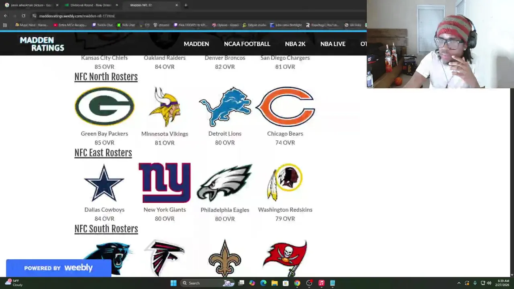Open the Chicago Bears roster link
The height and width of the screenshot is (289, 514).
(x=285, y=134)
